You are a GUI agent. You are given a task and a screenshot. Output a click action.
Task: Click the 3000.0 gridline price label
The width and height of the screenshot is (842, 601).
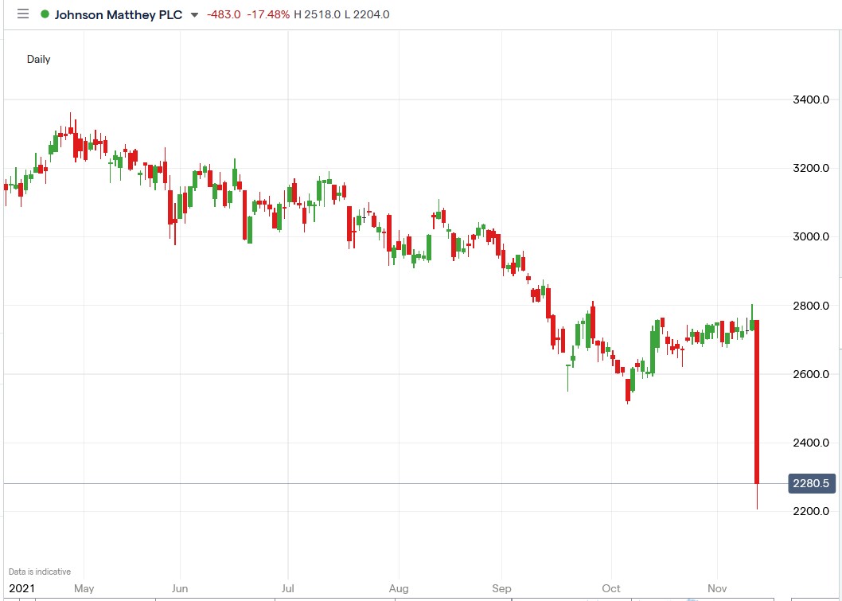811,236
